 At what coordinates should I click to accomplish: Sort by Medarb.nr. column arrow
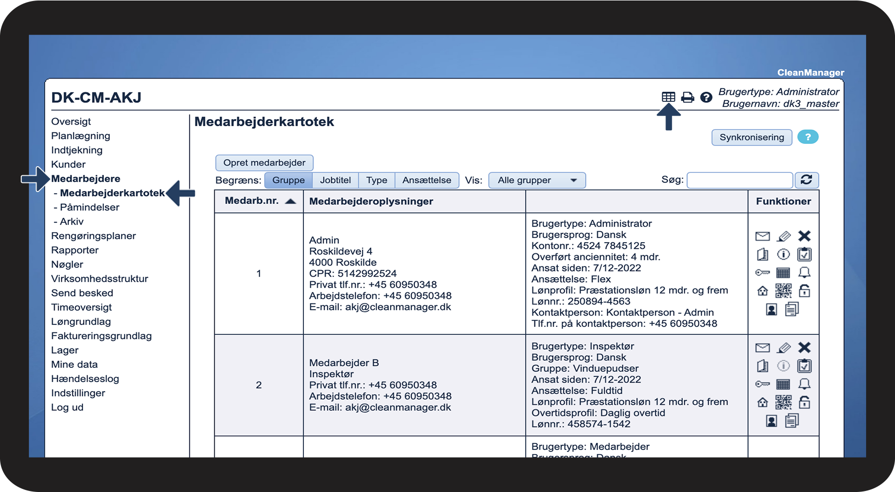(290, 201)
